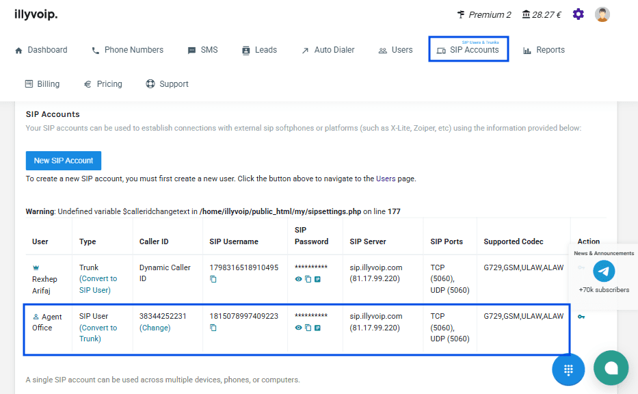Click the 28.27 € account balance
Screen dimensions: 638x394
[x=541, y=14]
